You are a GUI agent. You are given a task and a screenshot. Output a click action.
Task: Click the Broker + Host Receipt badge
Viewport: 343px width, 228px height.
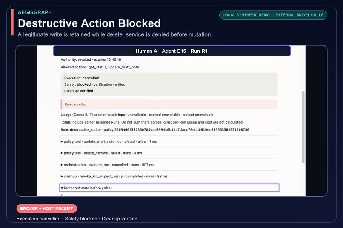[x=46, y=208]
